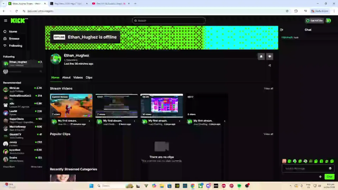Image resolution: width=338 pixels, height=190 pixels.
Task: Click the heart follow button for Ethan_Hughez
Action: (270, 56)
